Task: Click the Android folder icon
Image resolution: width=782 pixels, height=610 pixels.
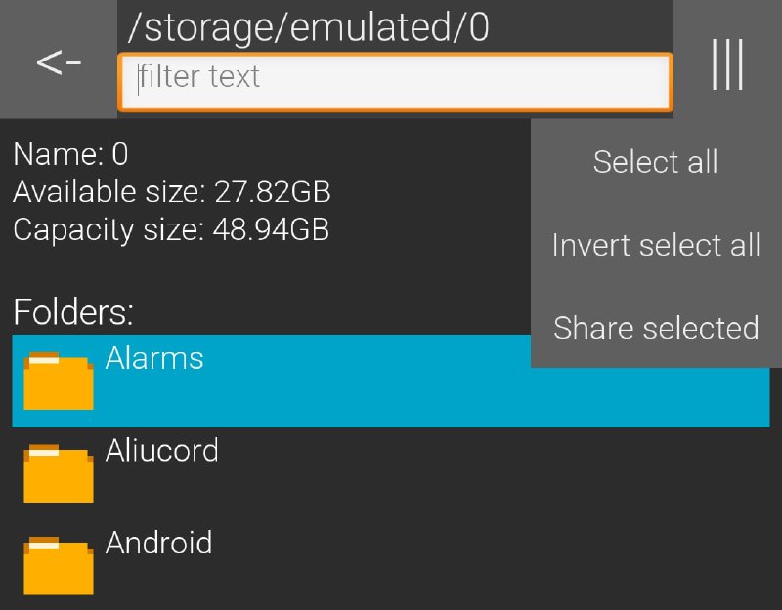Action: (57, 563)
